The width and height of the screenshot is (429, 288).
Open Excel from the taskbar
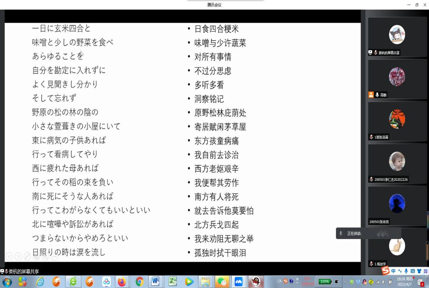172,281
